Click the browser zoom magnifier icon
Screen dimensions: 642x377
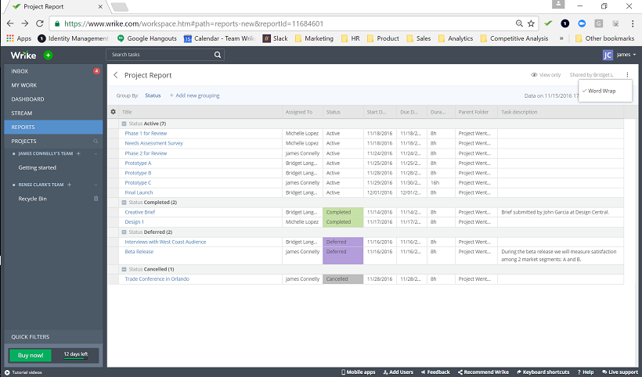click(519, 23)
